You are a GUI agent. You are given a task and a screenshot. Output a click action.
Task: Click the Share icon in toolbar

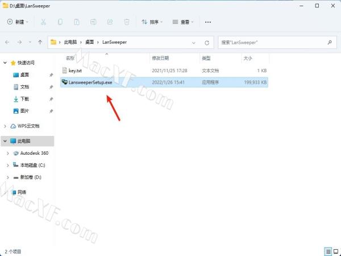[x=110, y=22]
